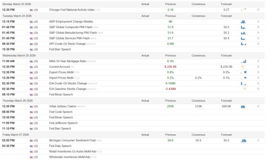Open mini chart for MBA 30-Year Mortgage Rate
266x160 pixels.
point(243,61)
